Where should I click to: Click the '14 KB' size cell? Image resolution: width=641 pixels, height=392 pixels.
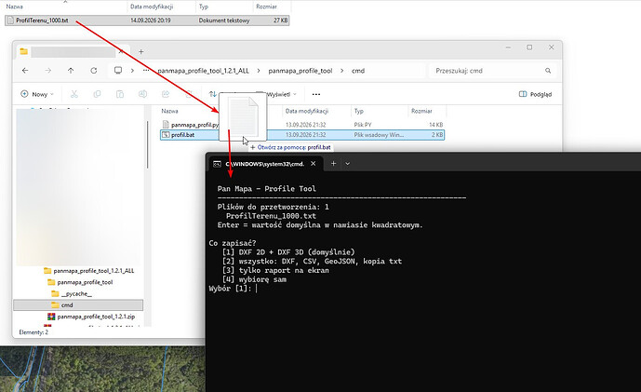point(435,125)
